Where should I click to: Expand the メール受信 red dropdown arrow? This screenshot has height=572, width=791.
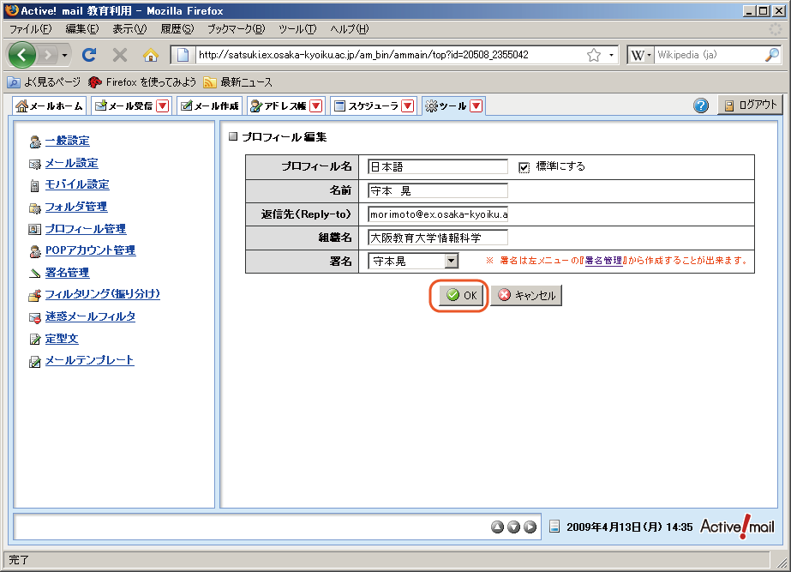click(163, 106)
